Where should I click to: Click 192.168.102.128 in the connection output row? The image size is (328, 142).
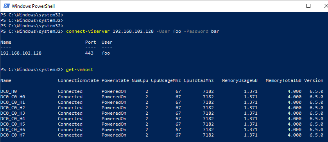coord(21,53)
